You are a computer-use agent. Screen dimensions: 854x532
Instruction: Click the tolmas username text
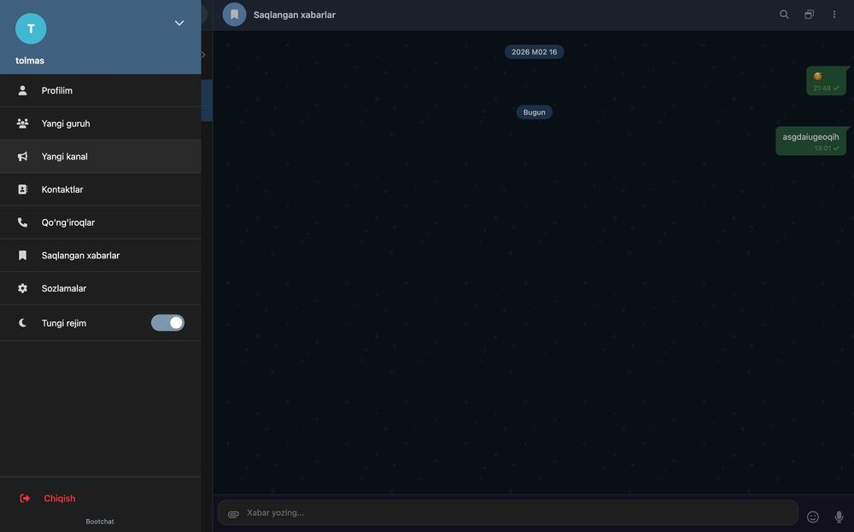[x=30, y=61]
